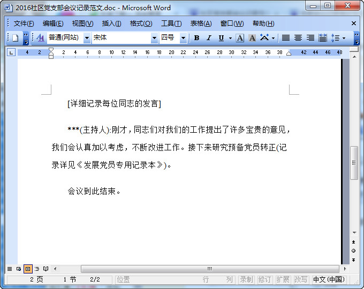Open the 表格(A) menu
This screenshot has height=289, width=364.
click(201, 24)
